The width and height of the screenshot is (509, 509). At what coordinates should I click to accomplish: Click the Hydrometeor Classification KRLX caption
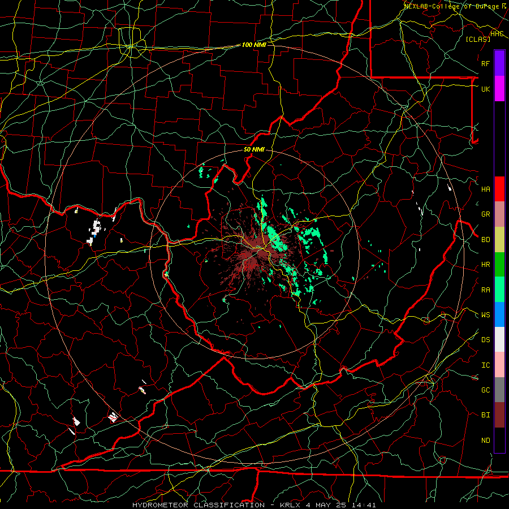(254, 505)
